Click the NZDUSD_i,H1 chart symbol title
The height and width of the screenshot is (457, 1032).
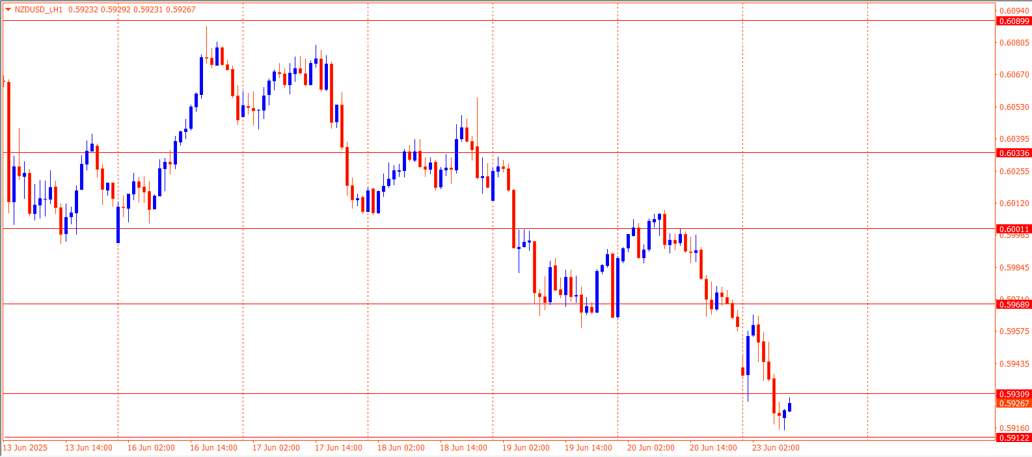coord(39,10)
